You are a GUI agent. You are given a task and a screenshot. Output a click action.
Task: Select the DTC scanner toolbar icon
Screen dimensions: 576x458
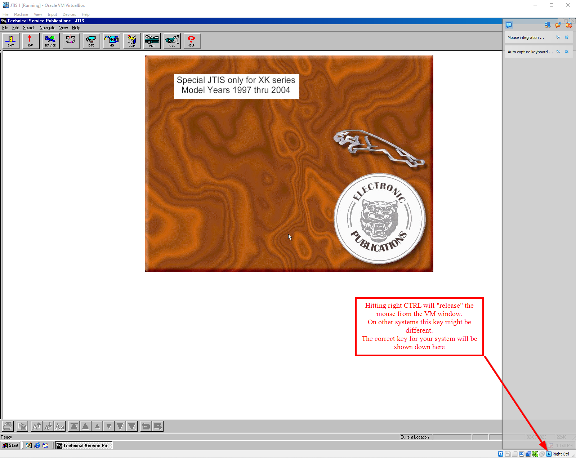click(x=91, y=41)
